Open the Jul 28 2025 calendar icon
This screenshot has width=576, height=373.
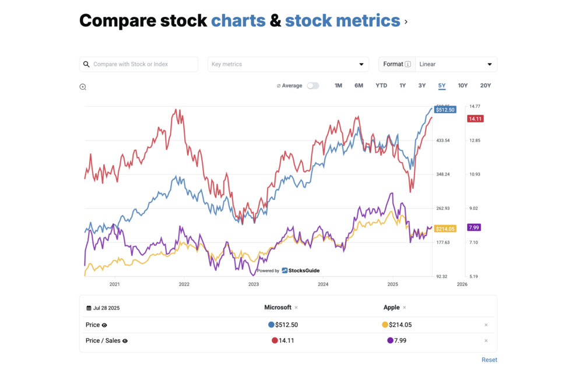tap(89, 308)
